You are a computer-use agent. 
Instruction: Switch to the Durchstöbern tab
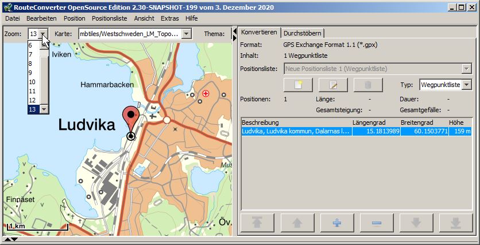point(303,33)
